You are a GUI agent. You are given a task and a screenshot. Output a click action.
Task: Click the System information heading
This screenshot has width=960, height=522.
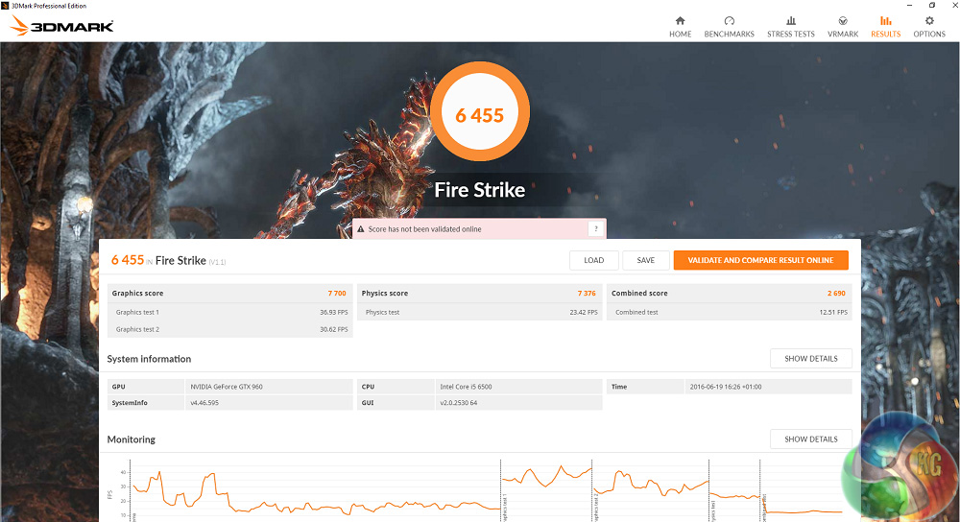click(x=149, y=359)
